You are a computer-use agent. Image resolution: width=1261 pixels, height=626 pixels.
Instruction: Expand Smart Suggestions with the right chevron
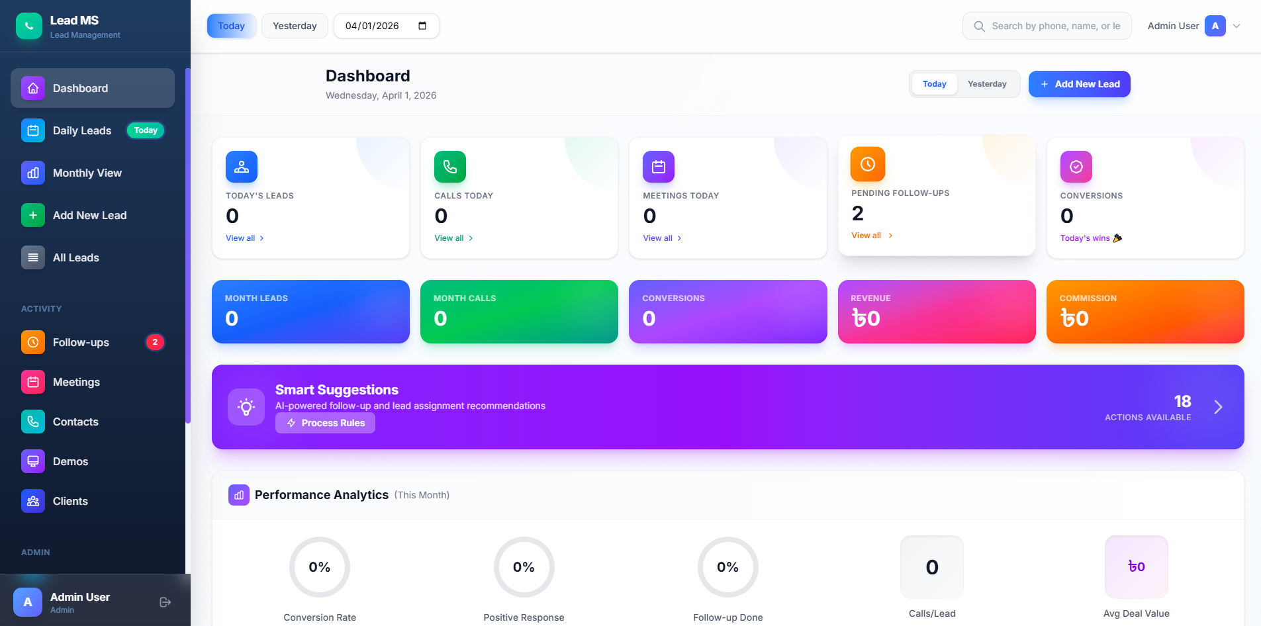(1218, 407)
